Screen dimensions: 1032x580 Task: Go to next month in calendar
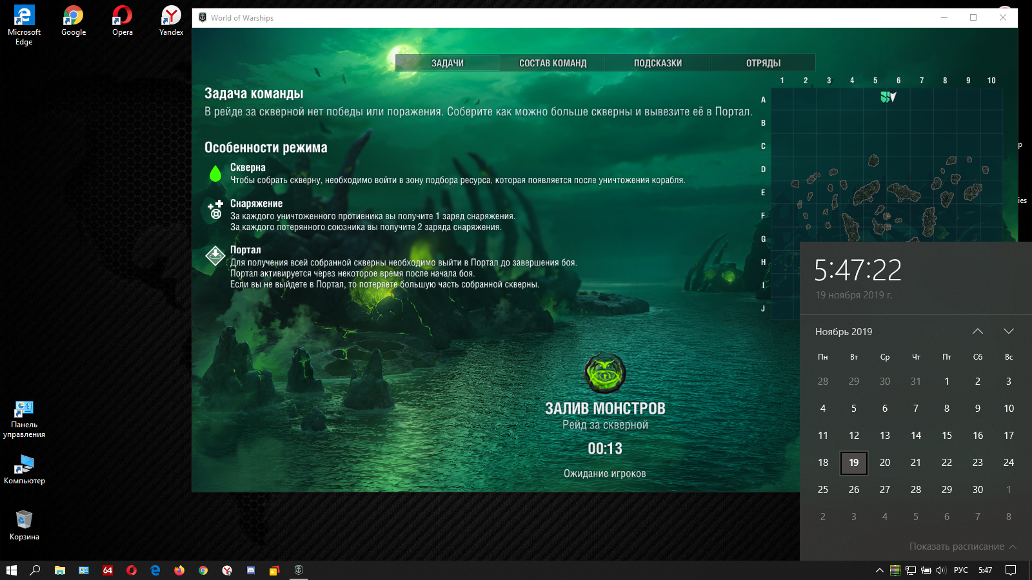pyautogui.click(x=1009, y=331)
